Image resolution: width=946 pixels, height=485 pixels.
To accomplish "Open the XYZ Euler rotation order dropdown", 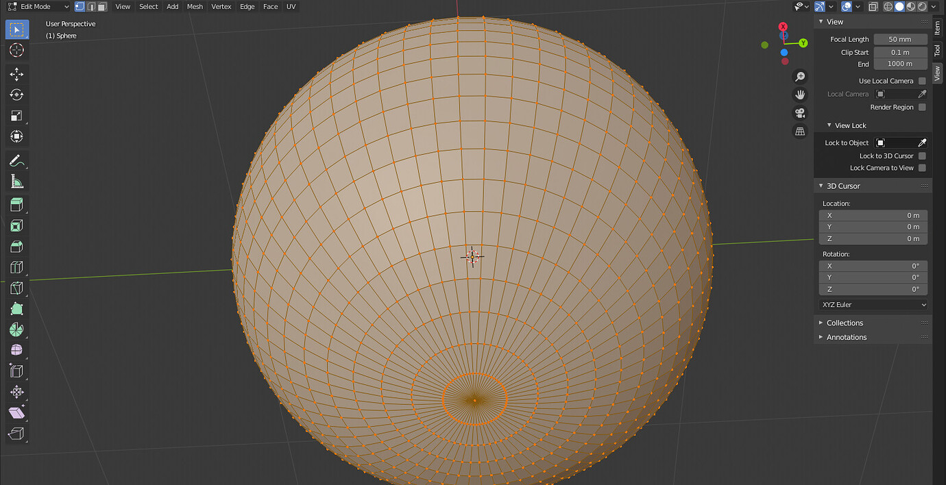I will tap(873, 304).
